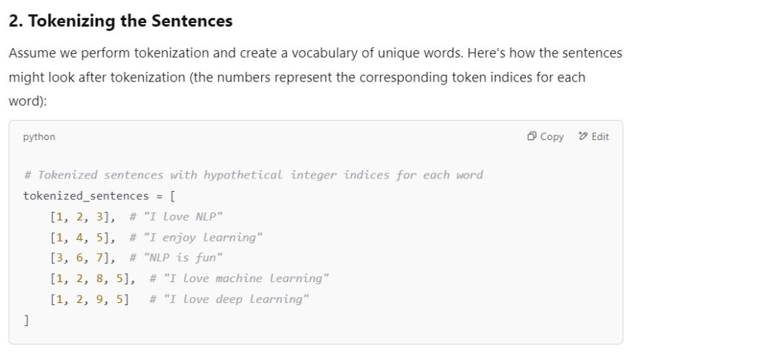The width and height of the screenshot is (760, 354).
Task: Click the pencil edit icon in the code block
Action: (x=583, y=137)
